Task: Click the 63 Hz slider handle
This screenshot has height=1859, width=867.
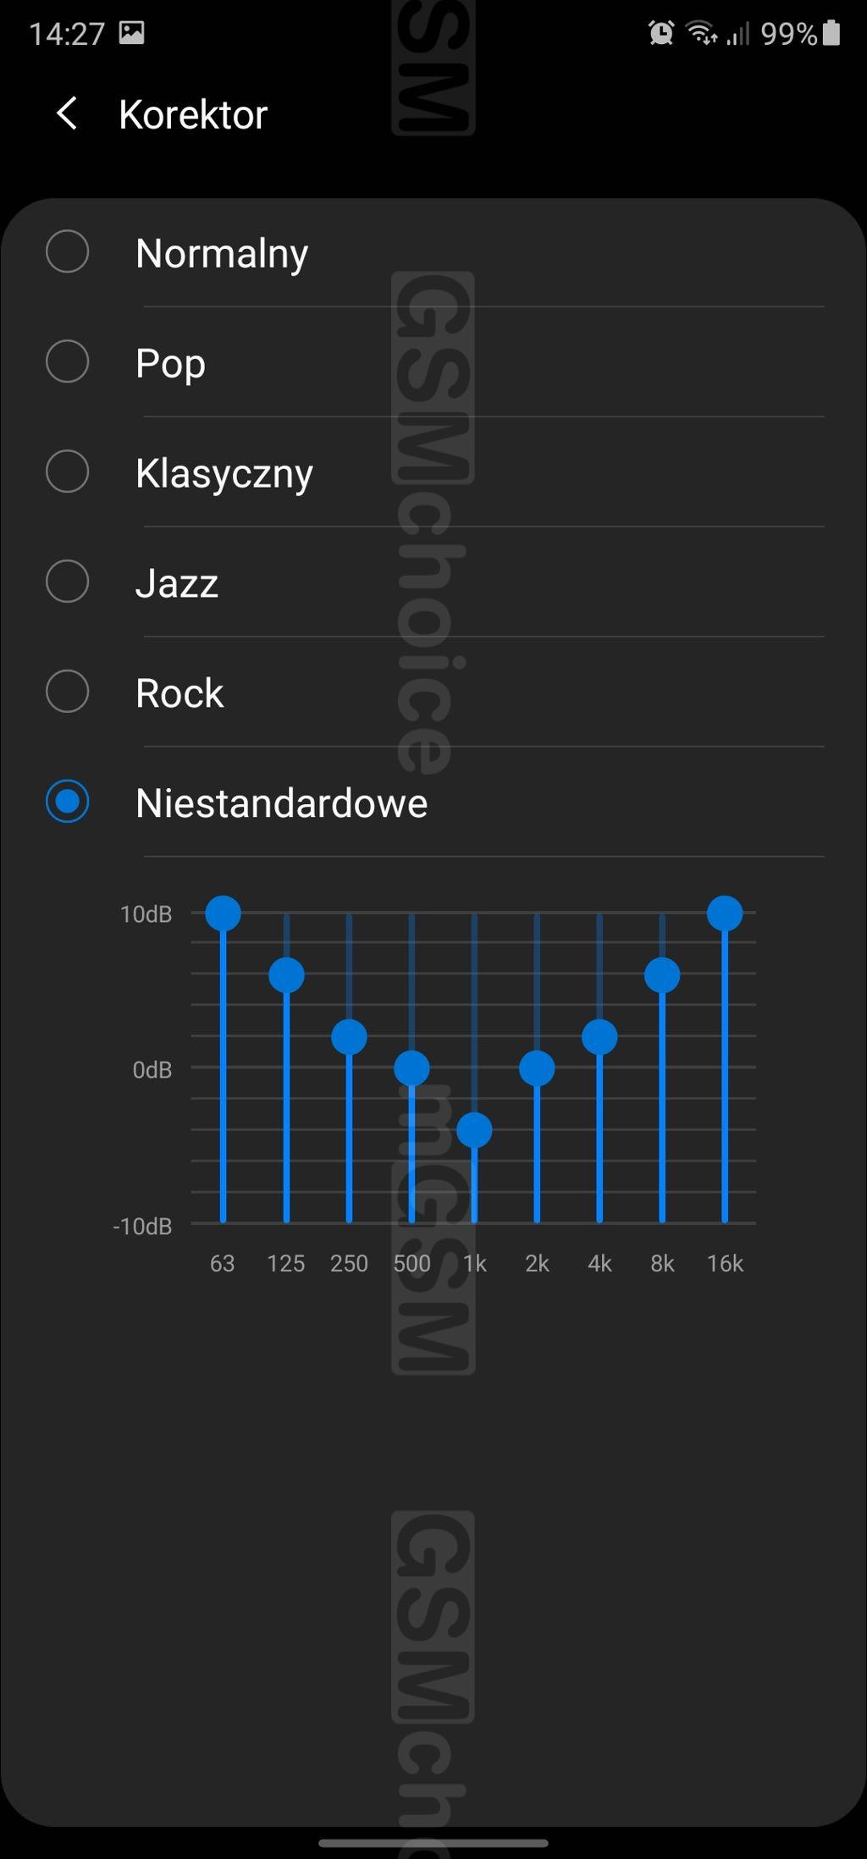Action: click(x=224, y=913)
